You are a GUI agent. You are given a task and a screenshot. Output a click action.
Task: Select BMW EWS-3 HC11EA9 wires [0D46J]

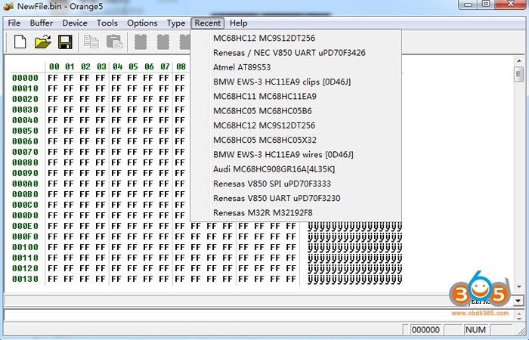[x=296, y=154]
